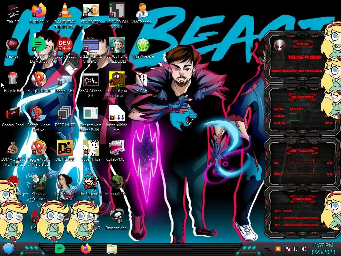
Task: Click the F:\ drive usage bar
Action: tap(301, 218)
